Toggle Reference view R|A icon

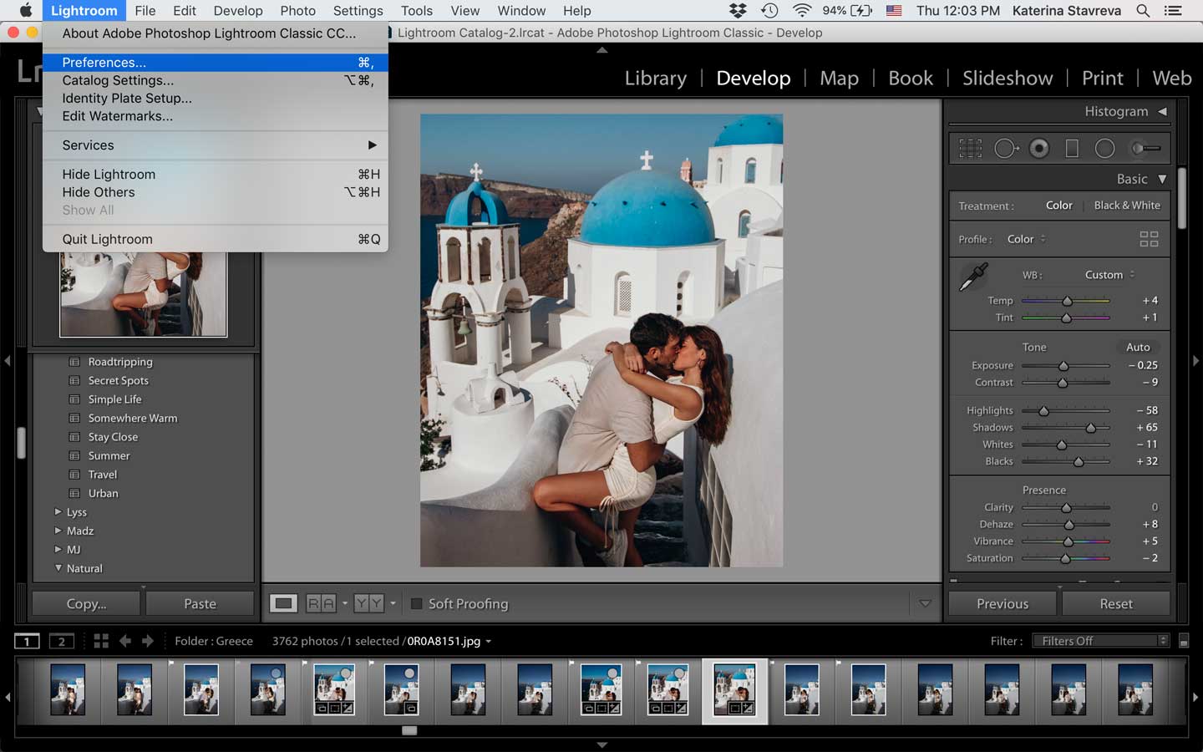tap(321, 603)
